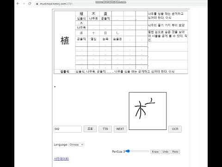Click the Erase button
Viewport: 222px width, 167px height.
[x=155, y=152]
